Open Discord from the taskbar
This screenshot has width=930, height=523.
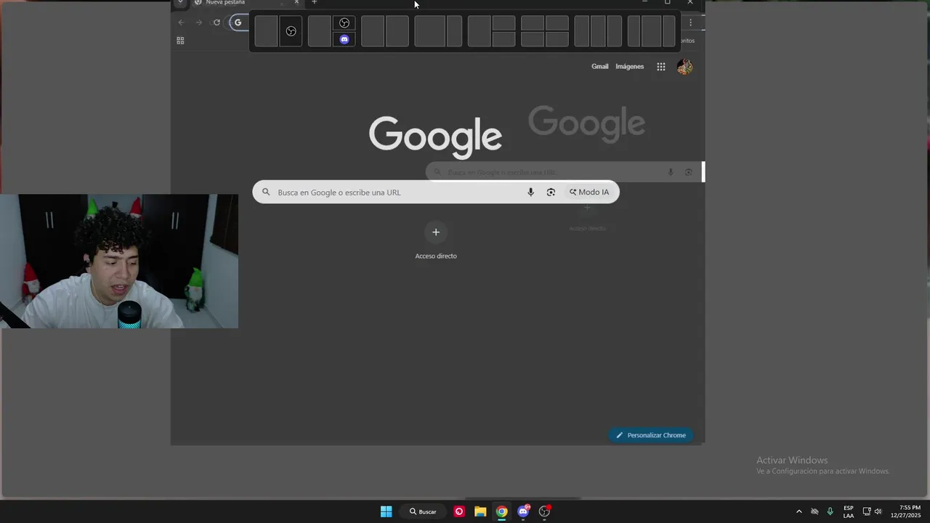pos(523,511)
